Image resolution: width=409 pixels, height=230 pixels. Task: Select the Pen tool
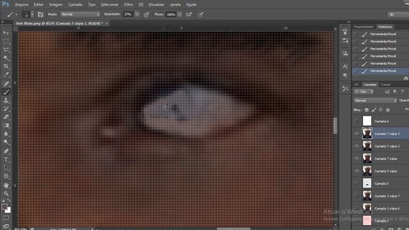click(x=6, y=151)
